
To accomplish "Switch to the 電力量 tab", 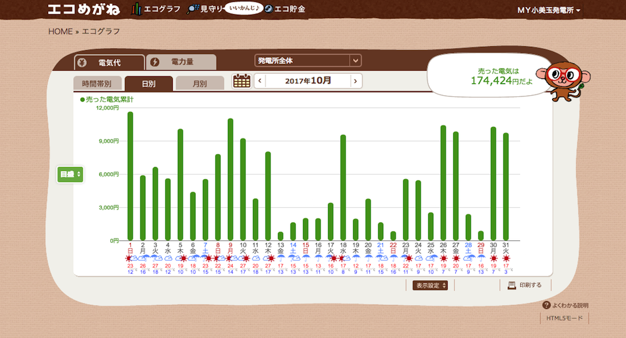I will 181,62.
